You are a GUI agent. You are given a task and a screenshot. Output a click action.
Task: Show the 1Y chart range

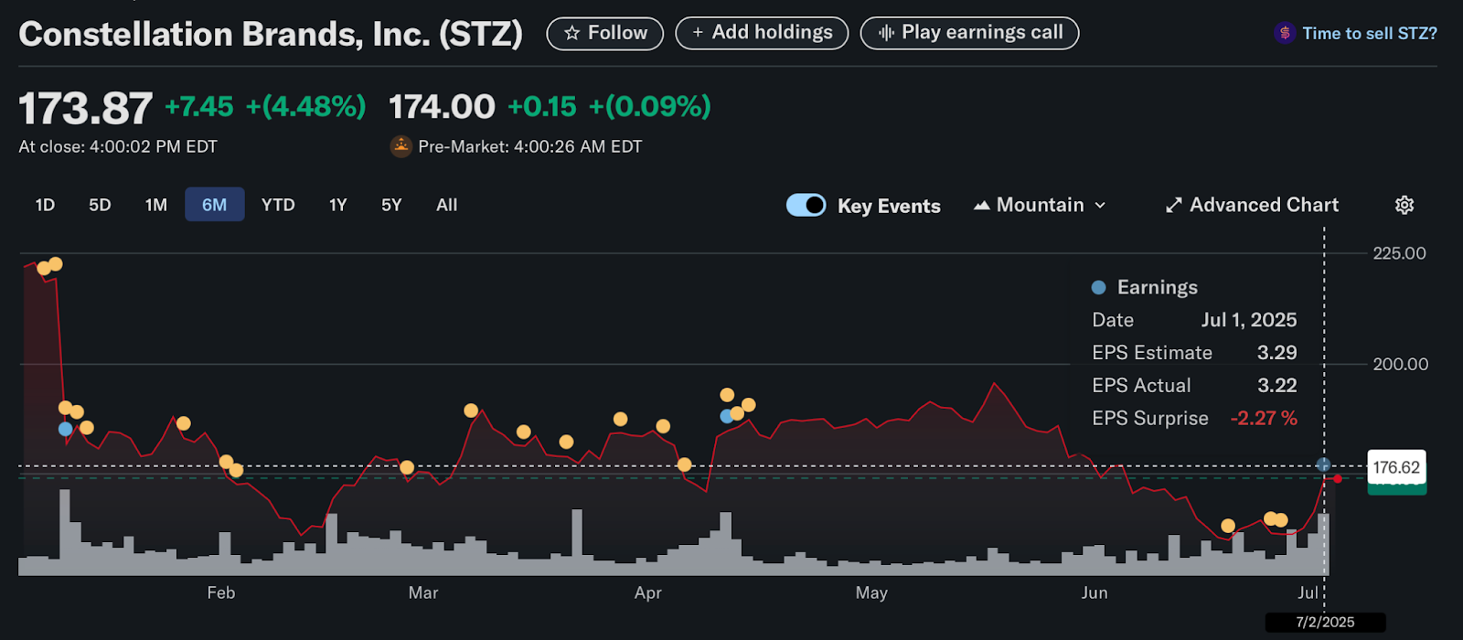click(x=338, y=205)
